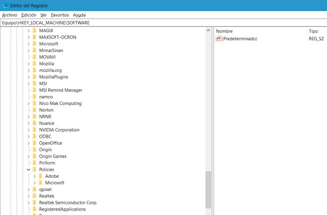Expand the MAGIX key

29,31
